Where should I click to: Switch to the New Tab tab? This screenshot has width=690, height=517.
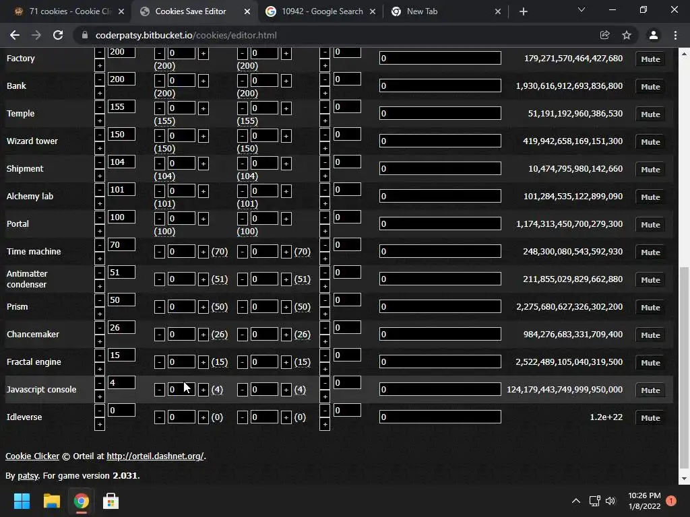(x=446, y=11)
